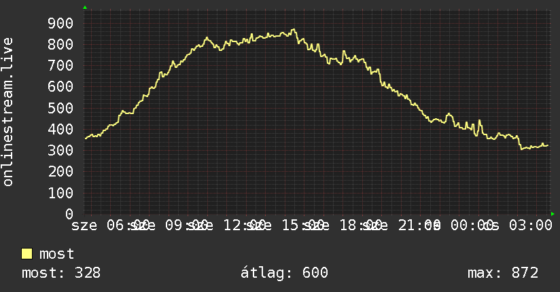Click the 200 y-axis label
The image size is (560, 292).
tap(60, 171)
